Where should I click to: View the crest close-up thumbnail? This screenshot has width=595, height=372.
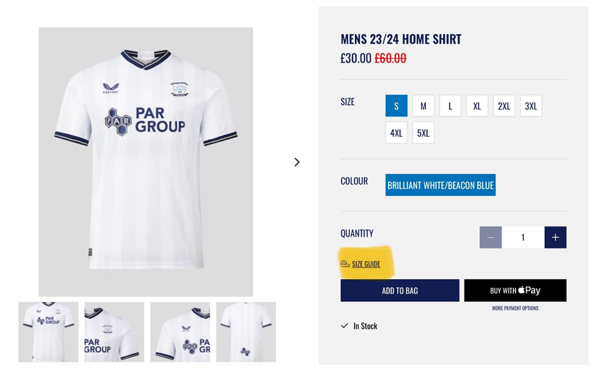point(114,332)
